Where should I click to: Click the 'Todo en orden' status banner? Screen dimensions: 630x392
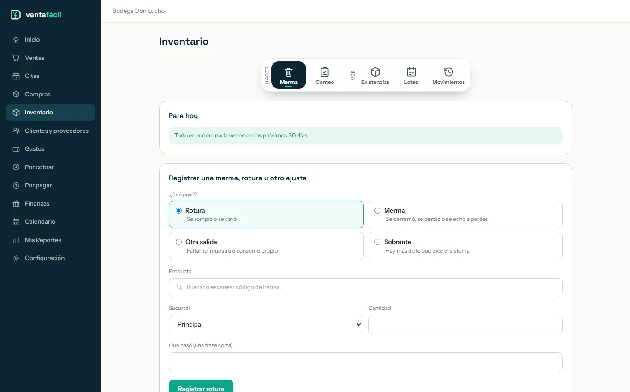pyautogui.click(x=366, y=136)
